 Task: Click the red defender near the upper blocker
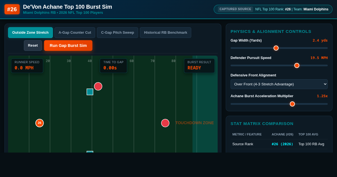pyautogui.click(x=98, y=86)
